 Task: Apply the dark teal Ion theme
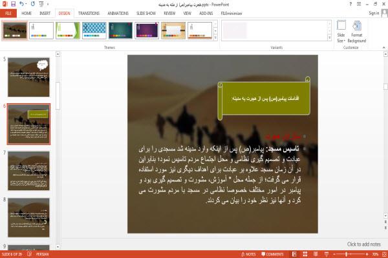(120, 30)
